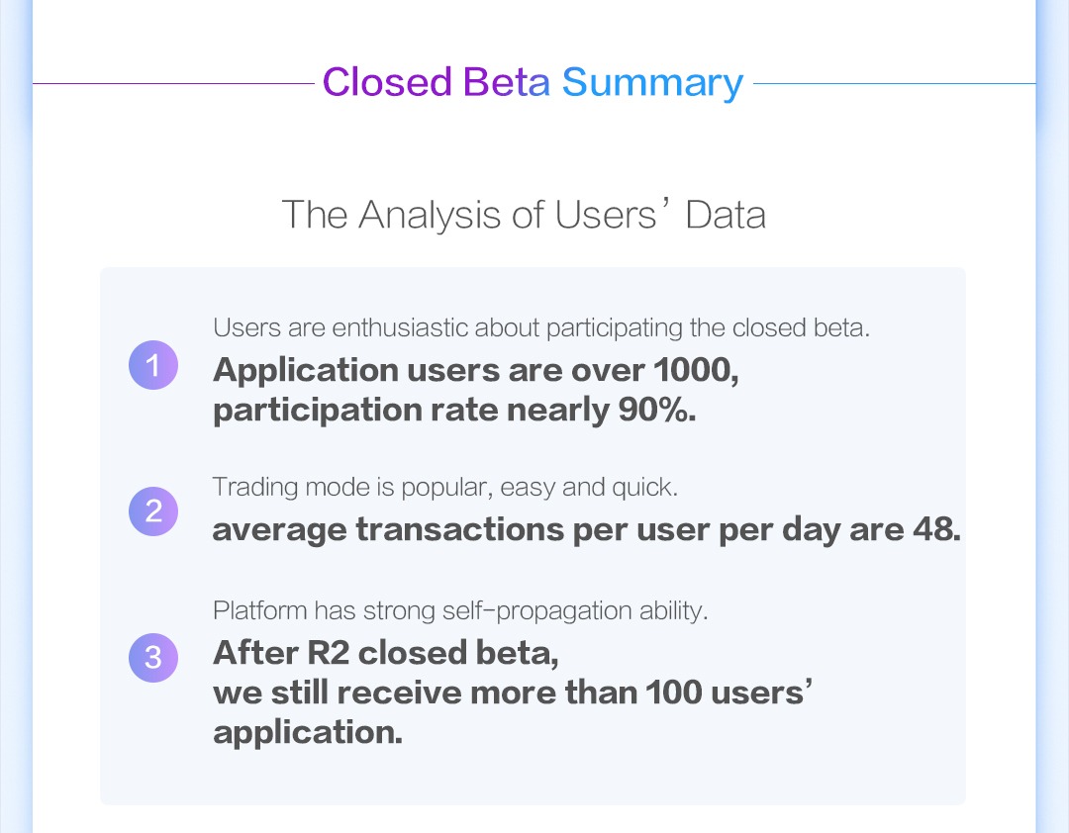Click Trading mode is popular sentence

[x=445, y=488]
